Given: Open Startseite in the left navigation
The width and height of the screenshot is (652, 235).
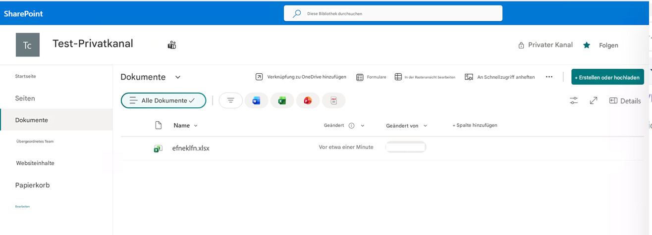Looking at the screenshot, I should (26, 76).
